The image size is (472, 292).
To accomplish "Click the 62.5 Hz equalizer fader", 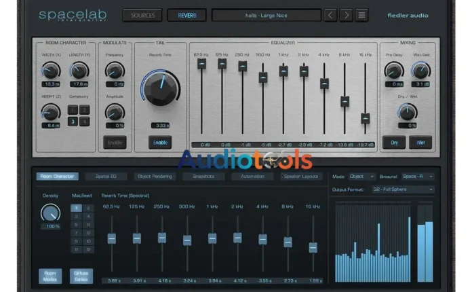I will 201,64.
